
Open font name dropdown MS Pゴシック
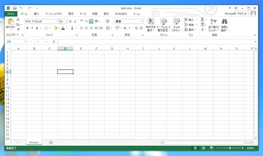57,21
